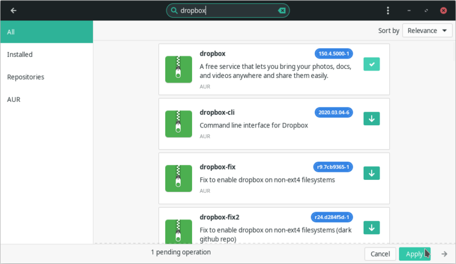The image size is (456, 264).
Task: Click the dropbox-fix2 package archive icon
Action: [x=178, y=232]
